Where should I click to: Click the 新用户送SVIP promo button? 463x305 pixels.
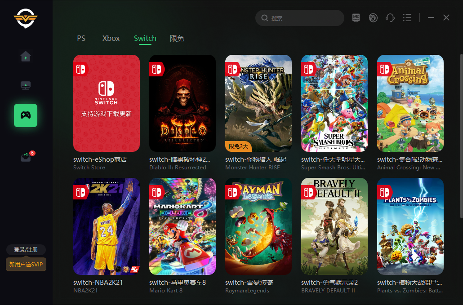[26, 264]
